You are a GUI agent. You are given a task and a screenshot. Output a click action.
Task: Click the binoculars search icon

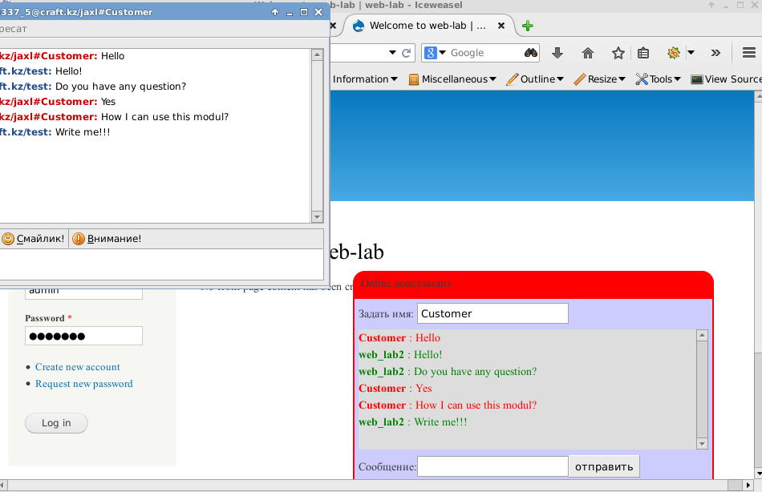point(530,53)
